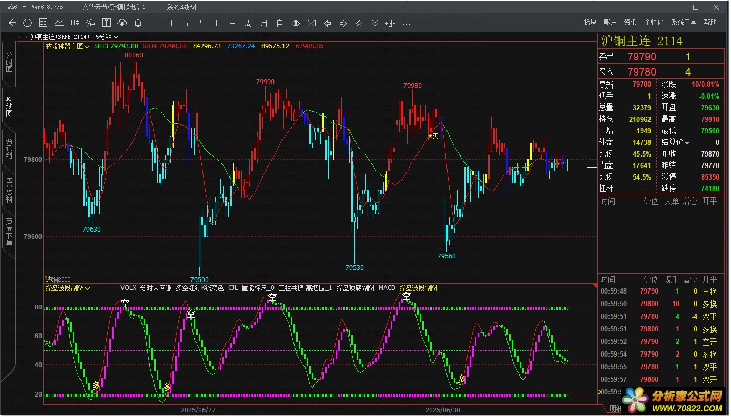Open the 账户 menu
Image resolution: width=731 pixels, height=417 pixels.
pos(610,22)
